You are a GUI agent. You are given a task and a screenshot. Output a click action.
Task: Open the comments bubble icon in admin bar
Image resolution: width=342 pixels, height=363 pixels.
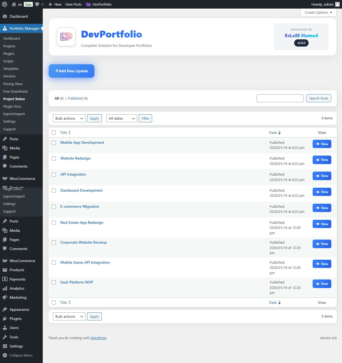37,4
